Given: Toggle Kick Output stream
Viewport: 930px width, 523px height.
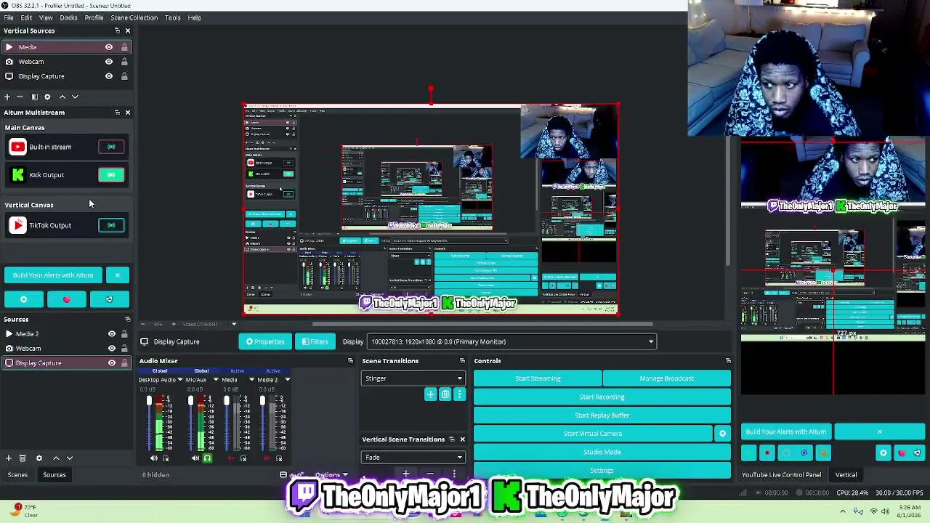Looking at the screenshot, I should (x=111, y=175).
